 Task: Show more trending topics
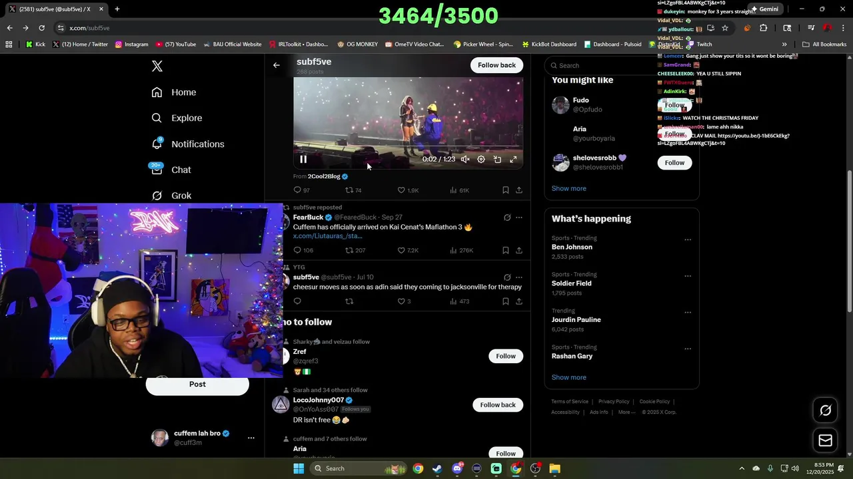(x=569, y=377)
